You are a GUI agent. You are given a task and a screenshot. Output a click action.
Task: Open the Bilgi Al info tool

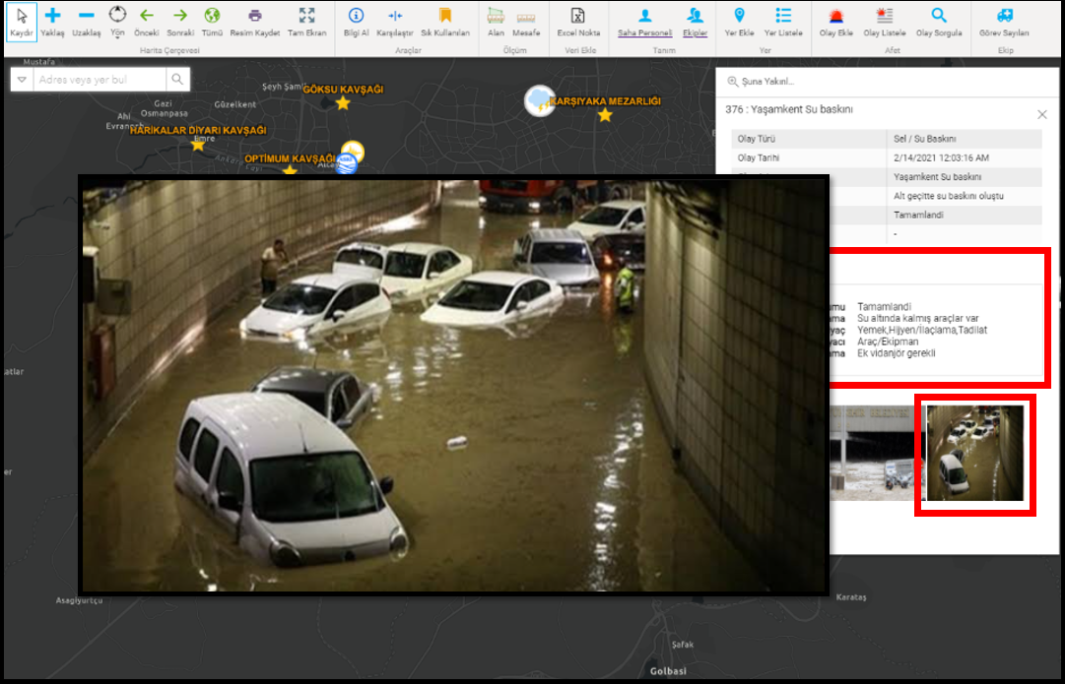click(356, 17)
